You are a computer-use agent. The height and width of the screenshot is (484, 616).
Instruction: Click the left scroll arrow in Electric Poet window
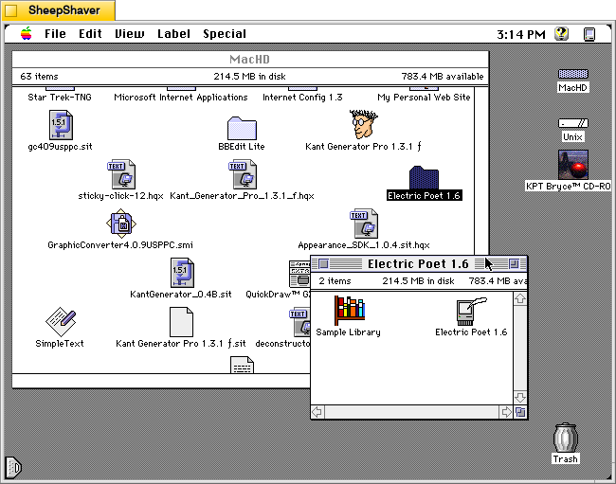tap(317, 412)
